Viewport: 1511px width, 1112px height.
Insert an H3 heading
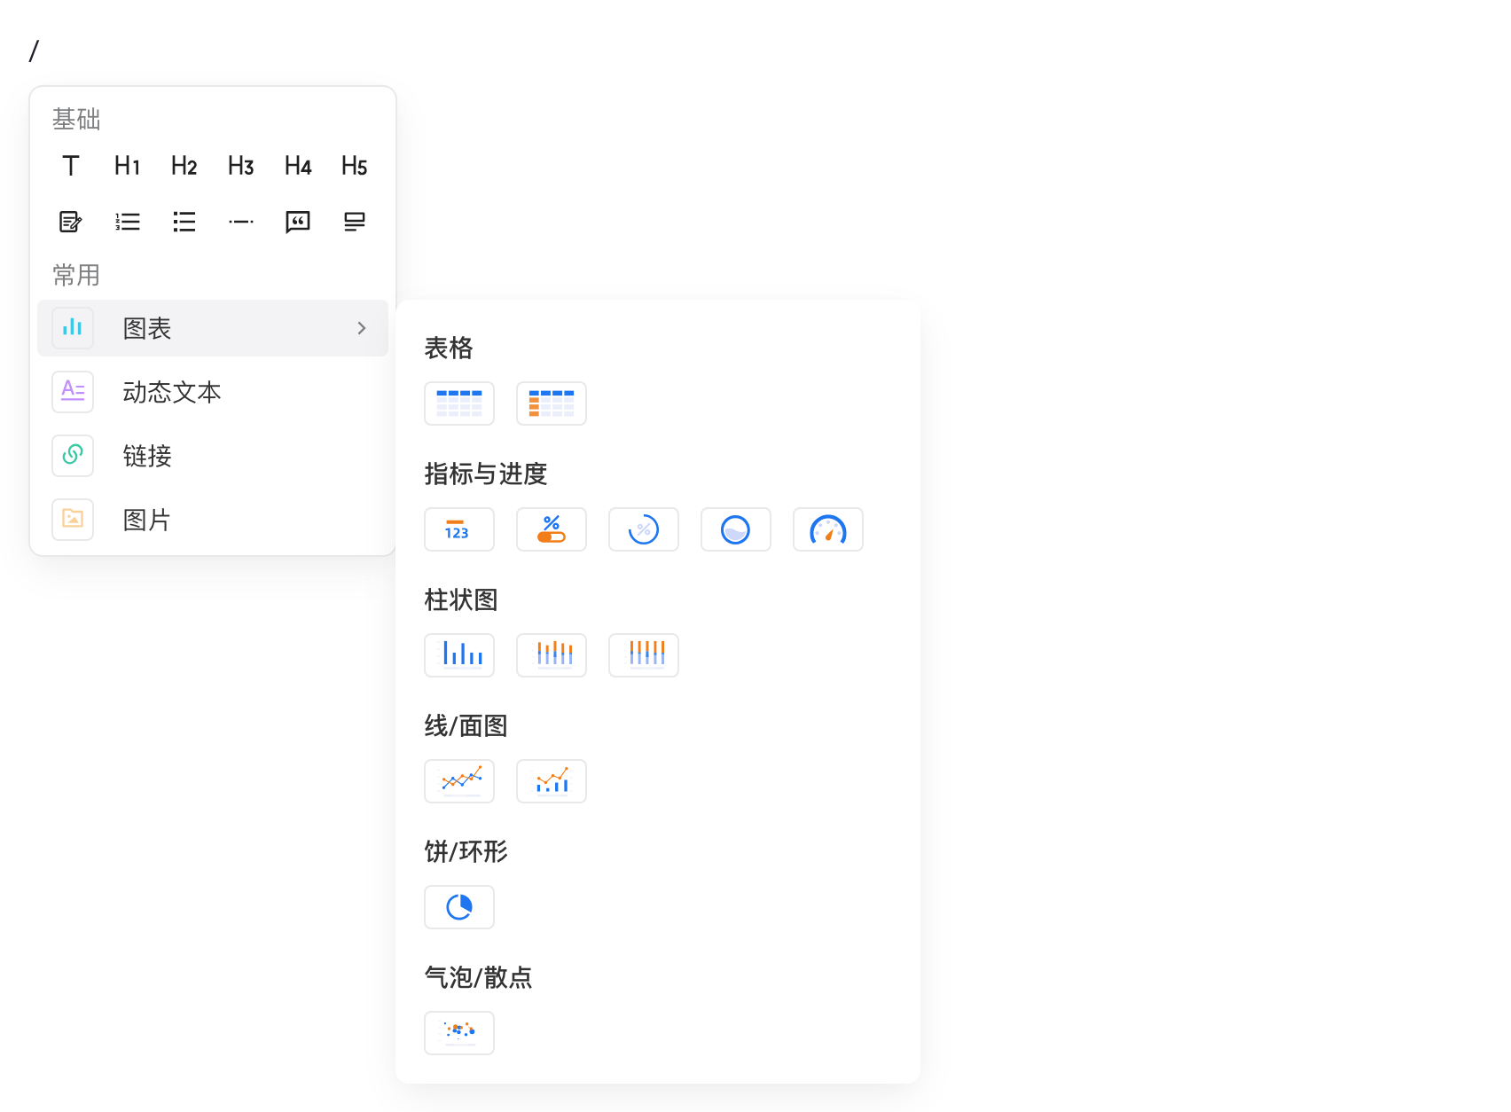point(241,166)
